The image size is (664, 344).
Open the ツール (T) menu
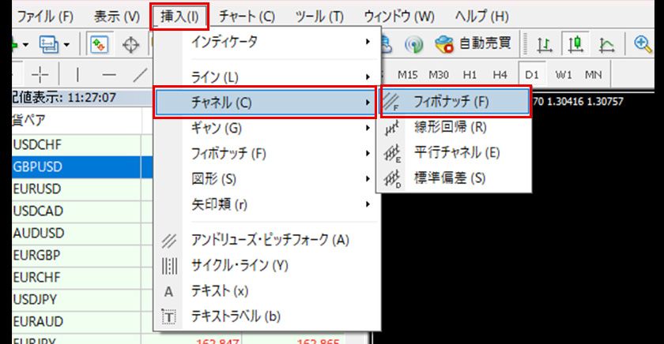pyautogui.click(x=319, y=17)
